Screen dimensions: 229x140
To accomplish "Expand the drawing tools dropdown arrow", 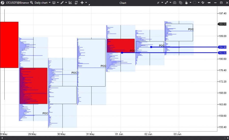I will [x=66, y=3].
